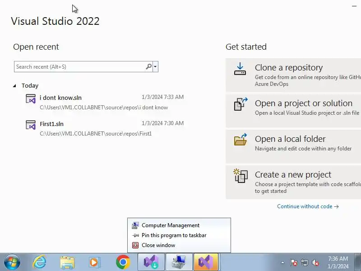Click the solution icon beside "i dont know.sln"
The height and width of the screenshot is (271, 361).
pyautogui.click(x=31, y=99)
